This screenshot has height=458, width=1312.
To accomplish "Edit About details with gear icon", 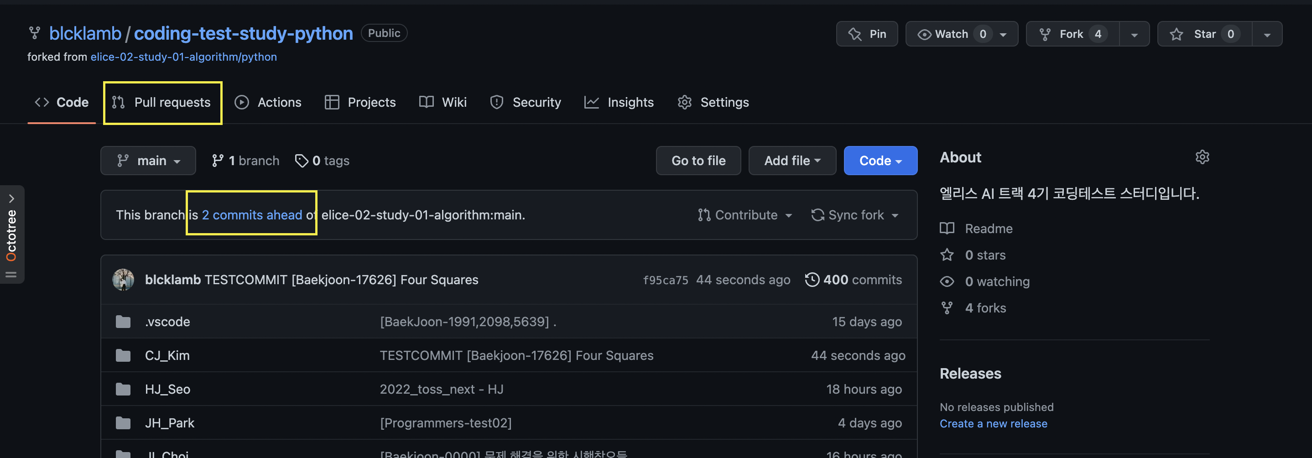I will (1202, 157).
